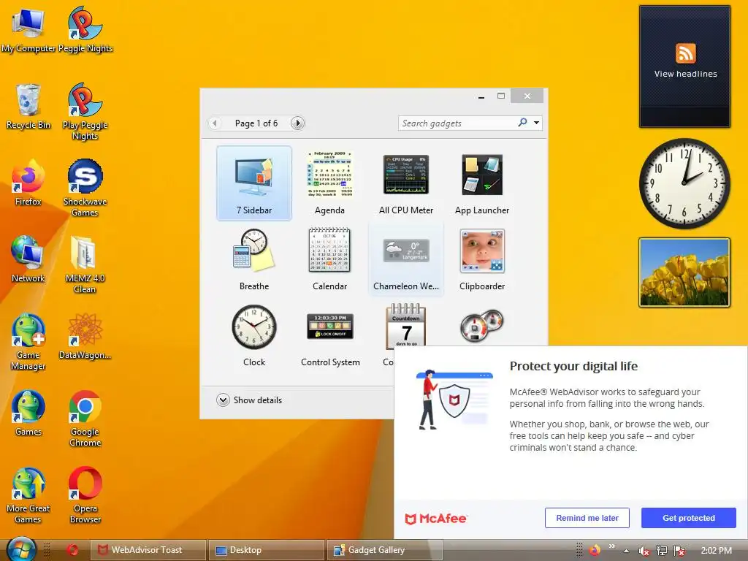Select the Network desktop icon
This screenshot has height=561, width=748.
pos(28,259)
